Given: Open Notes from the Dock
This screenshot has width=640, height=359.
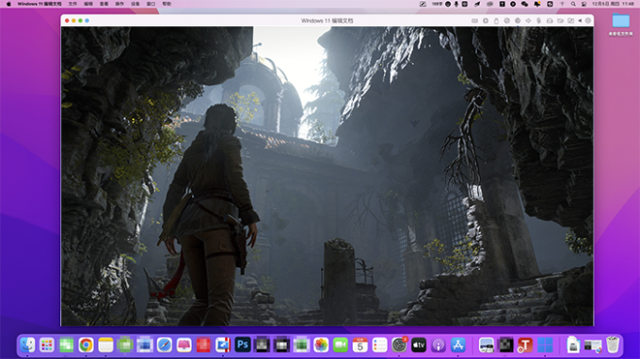Looking at the screenshot, I should [105, 345].
